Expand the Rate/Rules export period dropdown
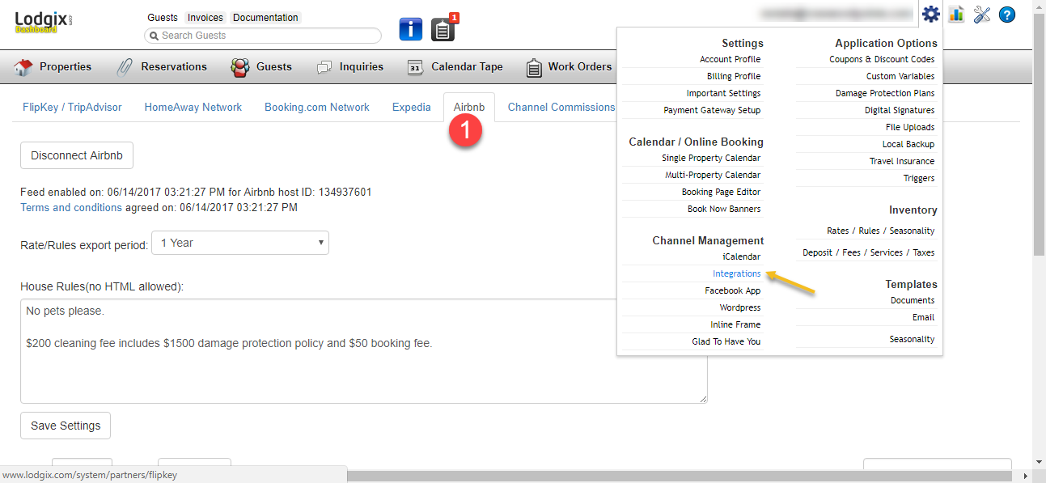1046x483 pixels. pos(240,243)
